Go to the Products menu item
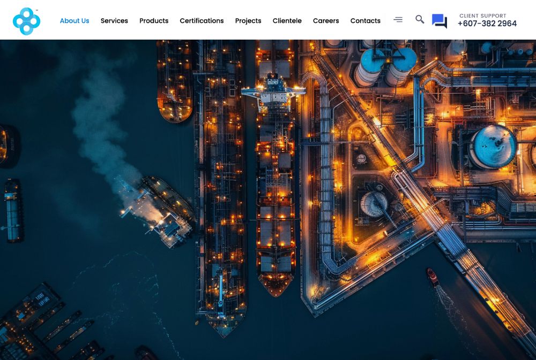Image resolution: width=536 pixels, height=360 pixels. pos(154,21)
